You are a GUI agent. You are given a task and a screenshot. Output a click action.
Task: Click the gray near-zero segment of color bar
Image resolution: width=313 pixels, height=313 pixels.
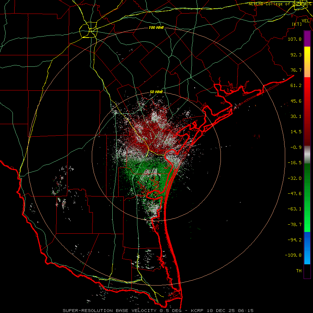coord(307,155)
